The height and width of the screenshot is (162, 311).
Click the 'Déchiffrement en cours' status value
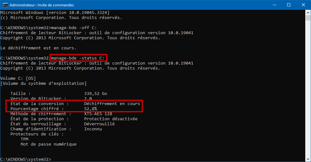[112, 104]
